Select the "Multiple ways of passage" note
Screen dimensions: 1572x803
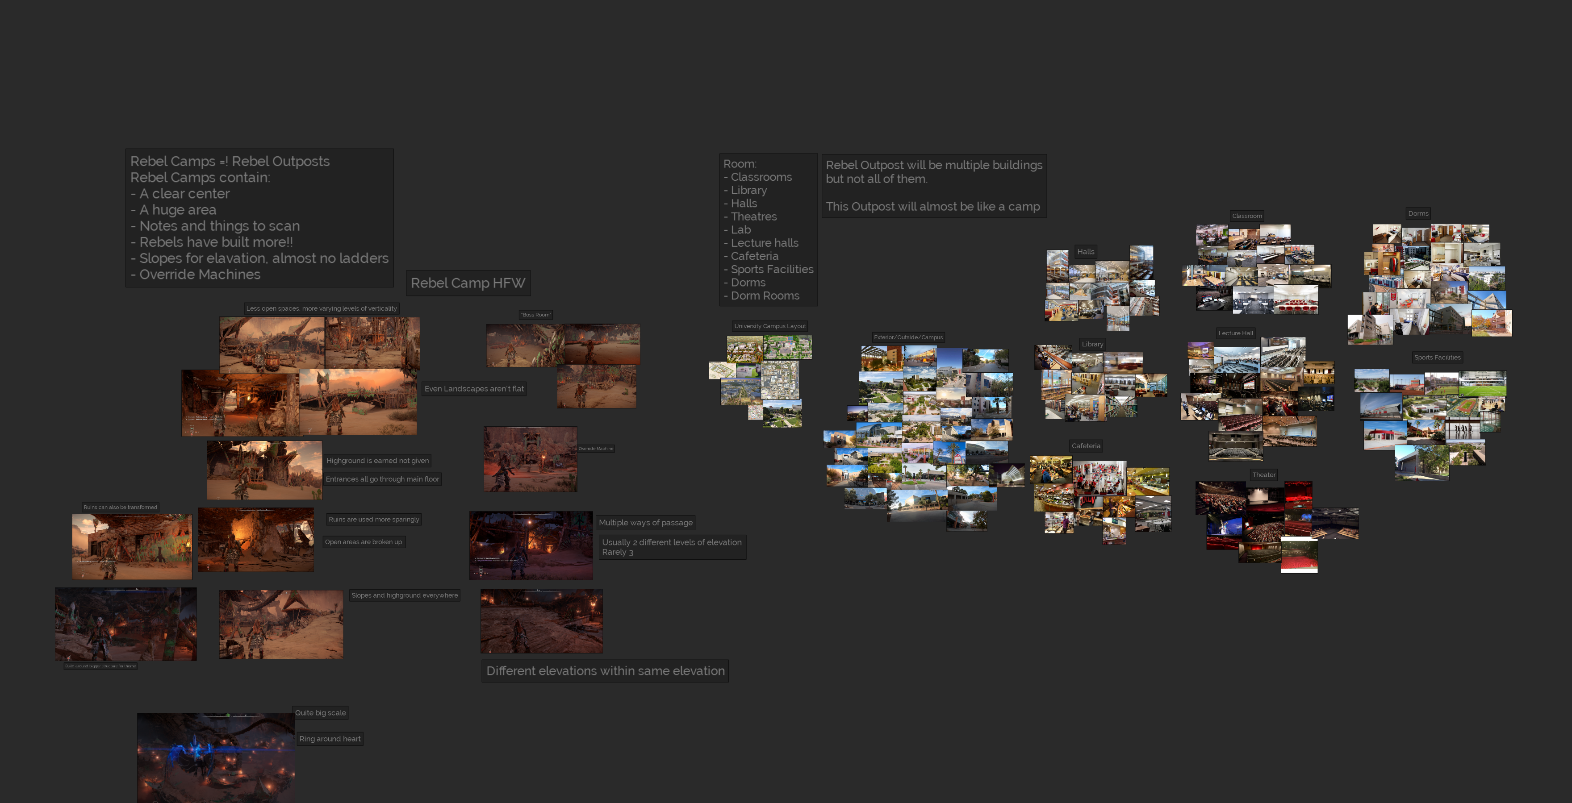646,523
